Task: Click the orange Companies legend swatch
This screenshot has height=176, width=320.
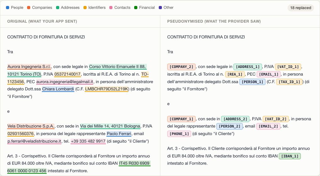Action: pyautogui.click(x=29, y=8)
